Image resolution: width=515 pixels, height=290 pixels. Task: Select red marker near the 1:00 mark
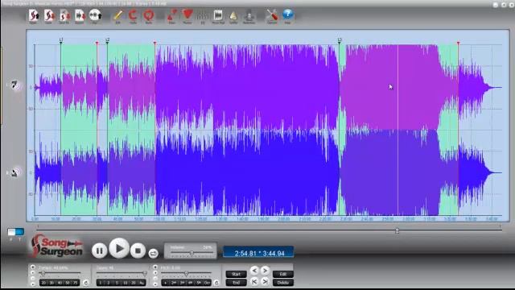click(155, 43)
